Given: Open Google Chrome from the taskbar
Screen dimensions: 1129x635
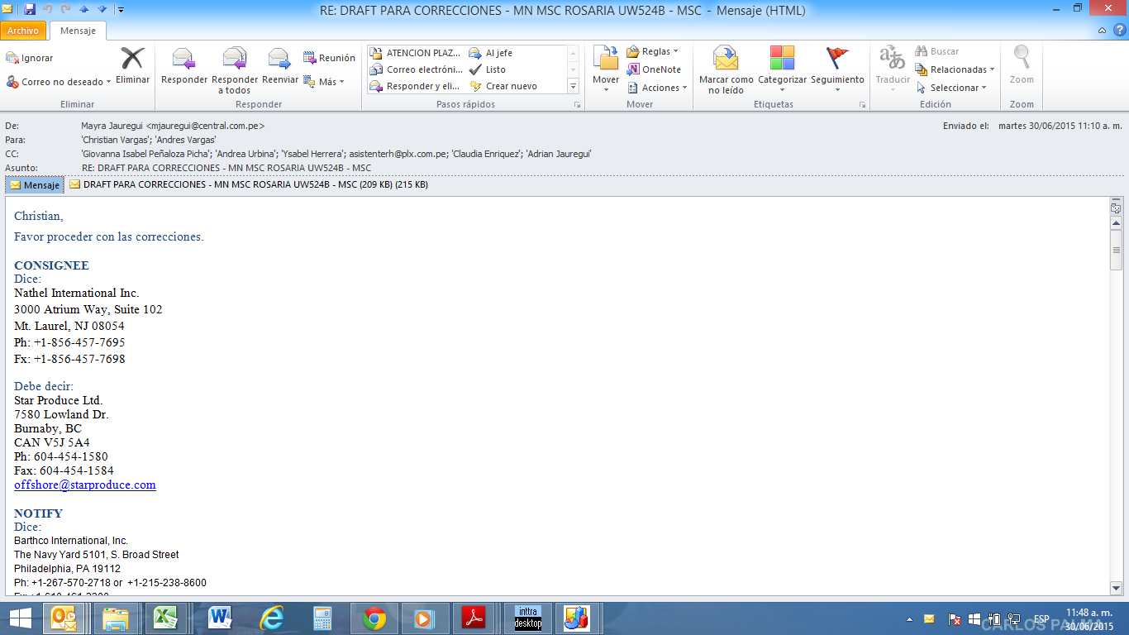Looking at the screenshot, I should click(x=374, y=618).
